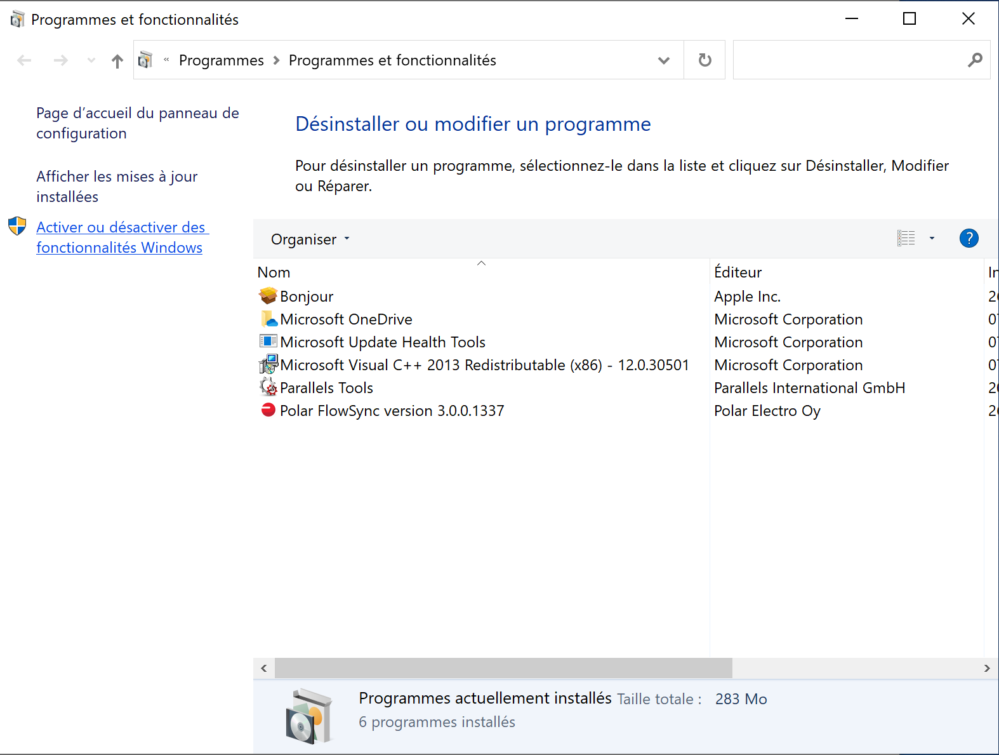Image resolution: width=999 pixels, height=755 pixels.
Task: Click the Bonjour package icon
Action: (x=268, y=296)
